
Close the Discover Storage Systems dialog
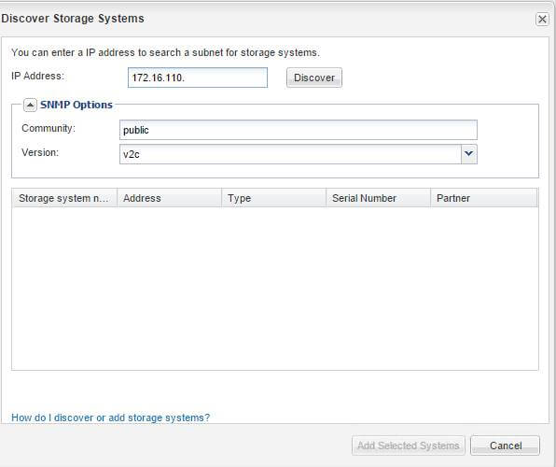542,20
